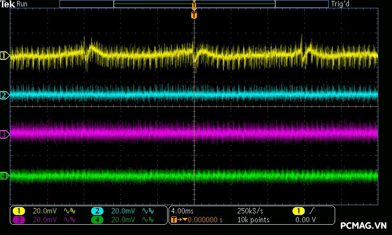This screenshot has width=392, height=235.
Task: Open the 250kS/s sample rate readout
Action: 250,211
